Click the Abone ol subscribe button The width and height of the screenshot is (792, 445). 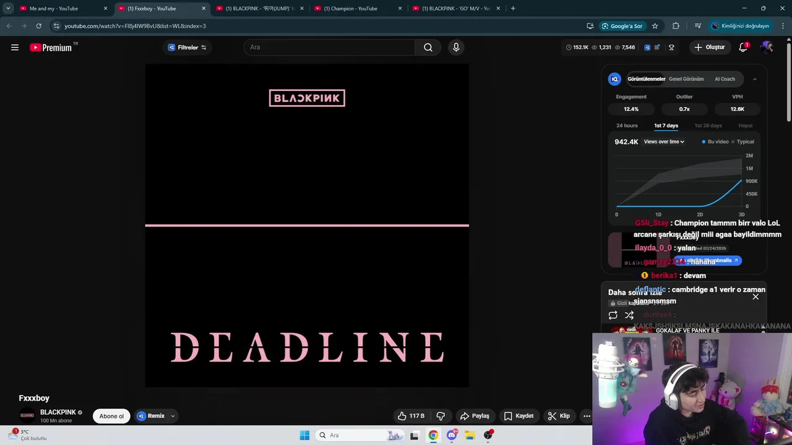[x=111, y=416]
